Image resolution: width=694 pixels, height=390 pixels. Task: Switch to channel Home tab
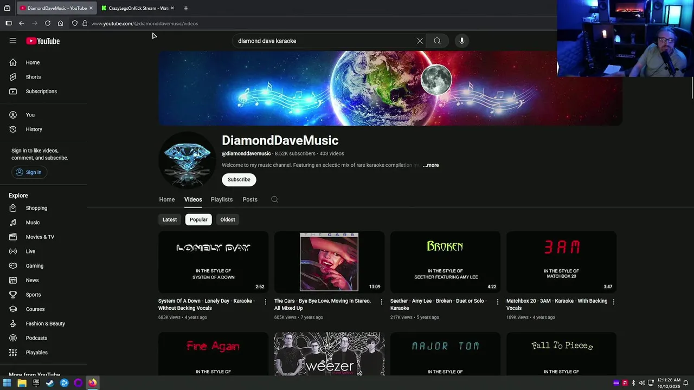tap(167, 199)
